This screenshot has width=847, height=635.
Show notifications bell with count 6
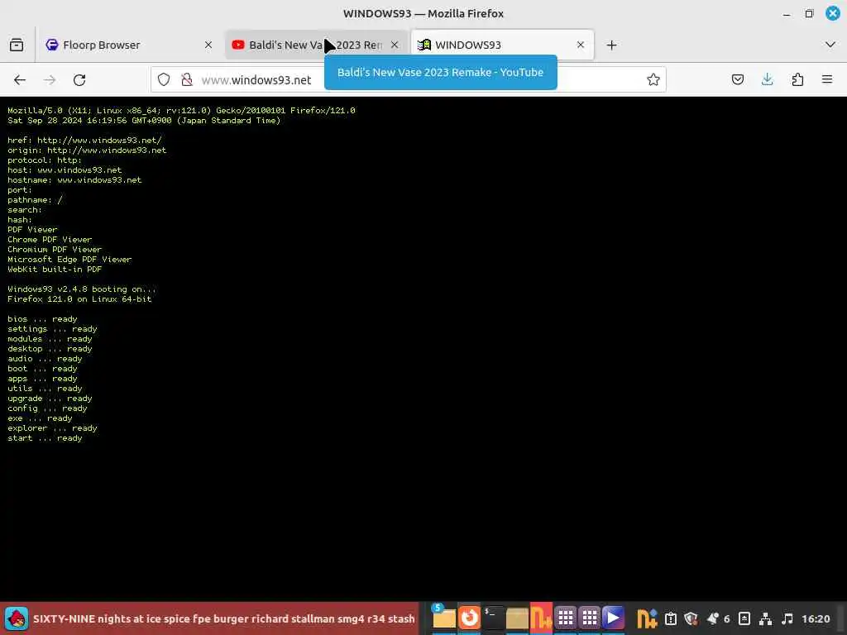719,618
